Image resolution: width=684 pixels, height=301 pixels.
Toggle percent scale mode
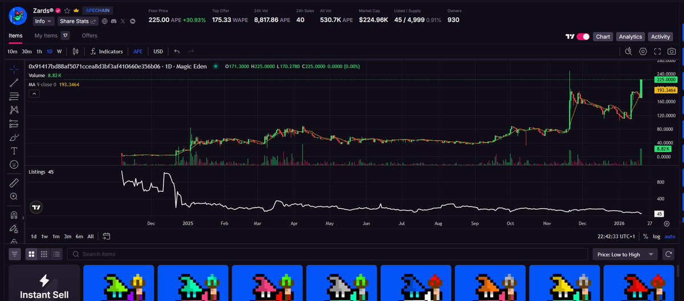pyautogui.click(x=645, y=237)
